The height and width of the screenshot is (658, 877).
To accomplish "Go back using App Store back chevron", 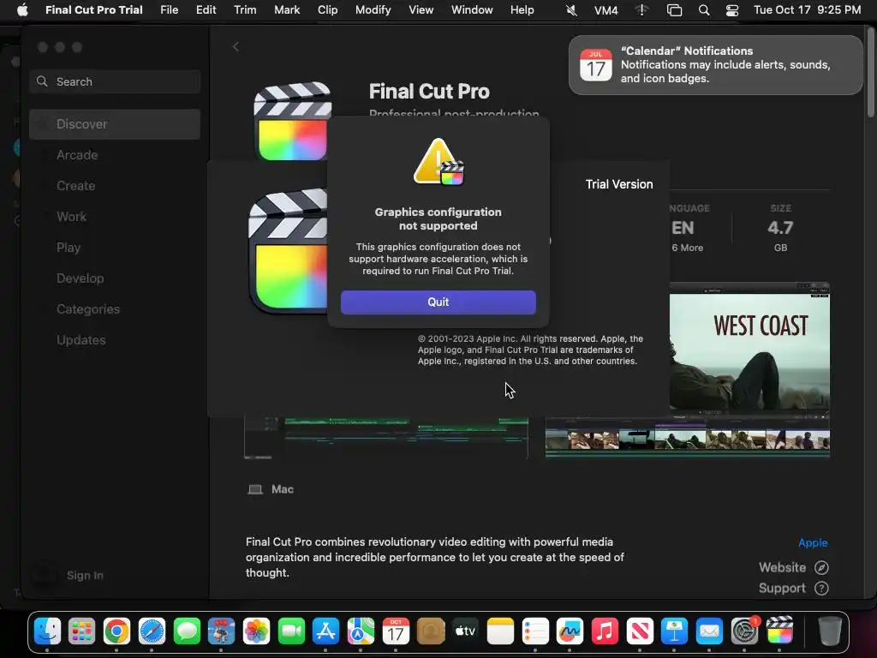I will [236, 46].
